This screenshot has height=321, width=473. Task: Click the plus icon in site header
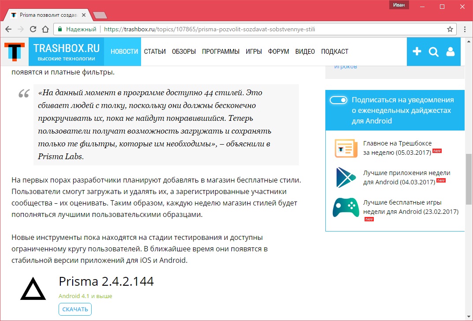tap(417, 52)
